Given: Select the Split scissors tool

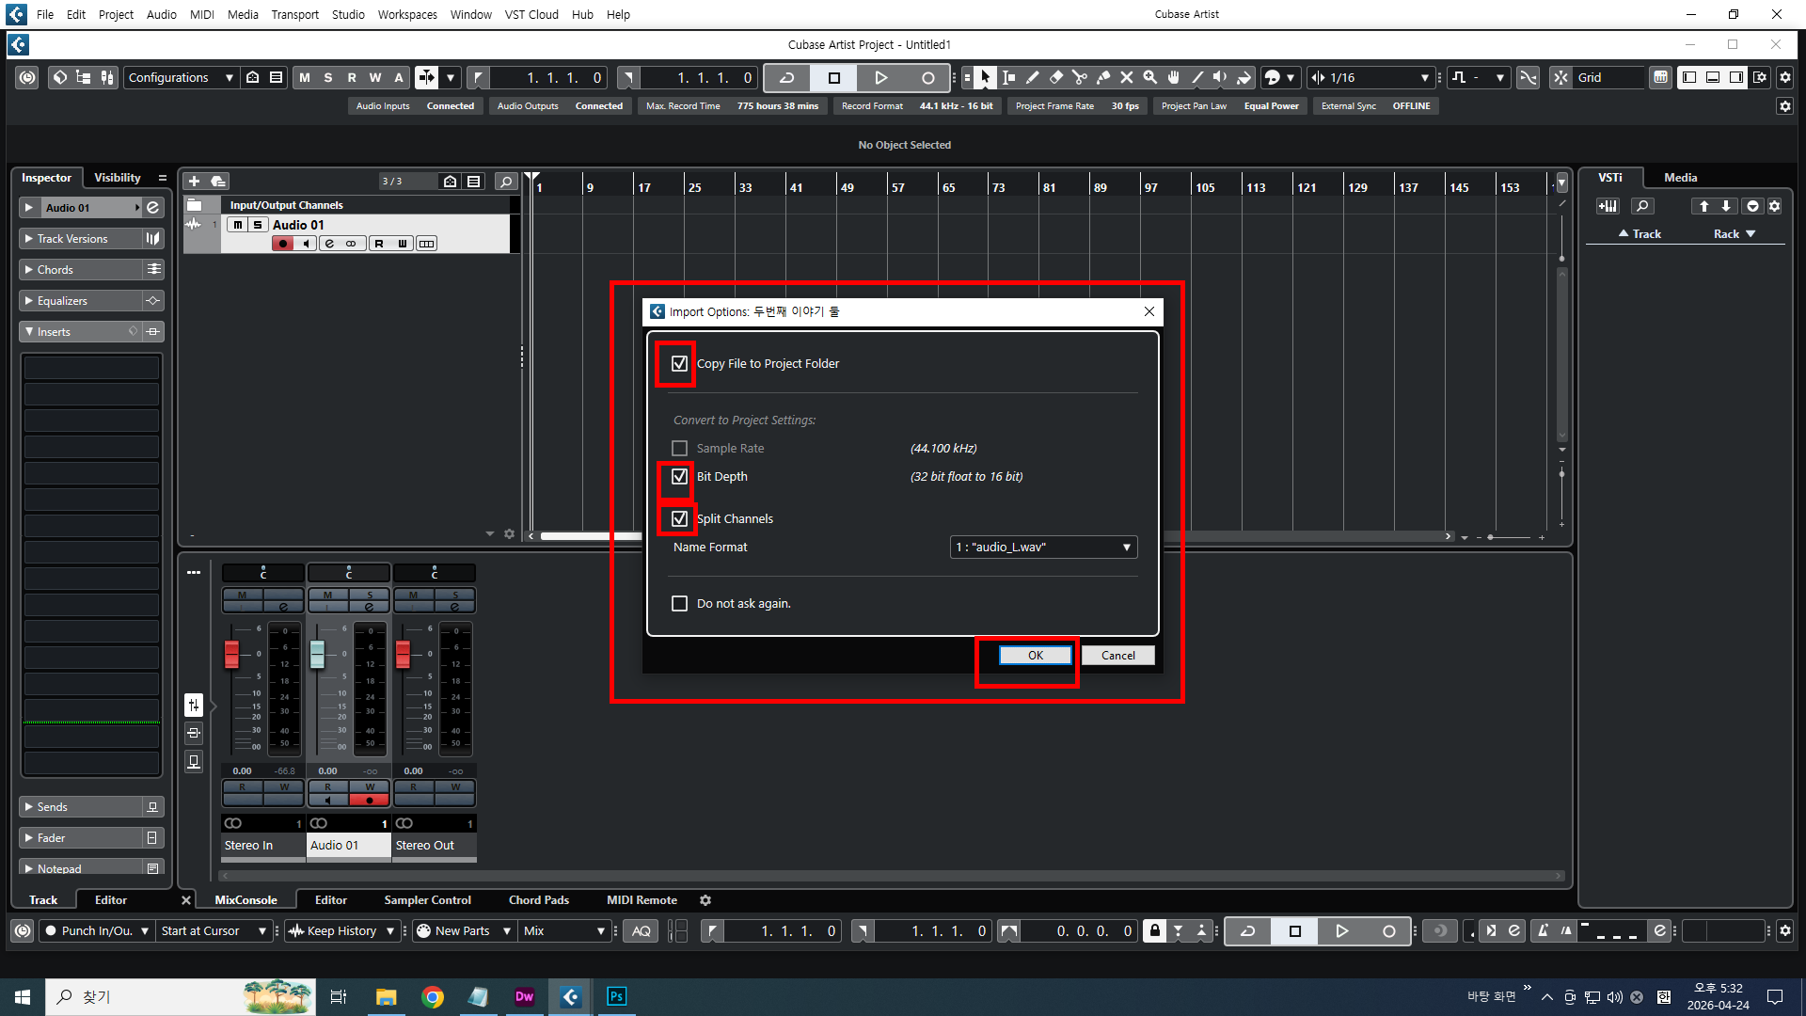Looking at the screenshot, I should click(1079, 78).
